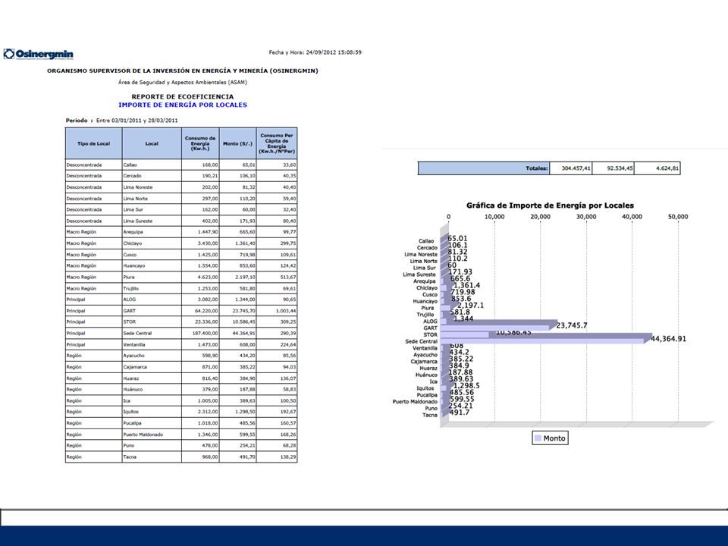Click the '2,197.1' data label in chart

470,305
